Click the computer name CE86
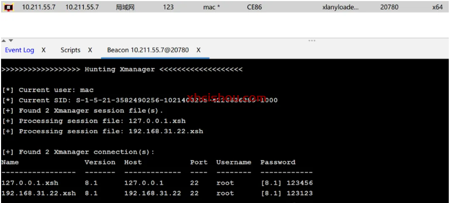The width and height of the screenshot is (453, 203). click(255, 7)
